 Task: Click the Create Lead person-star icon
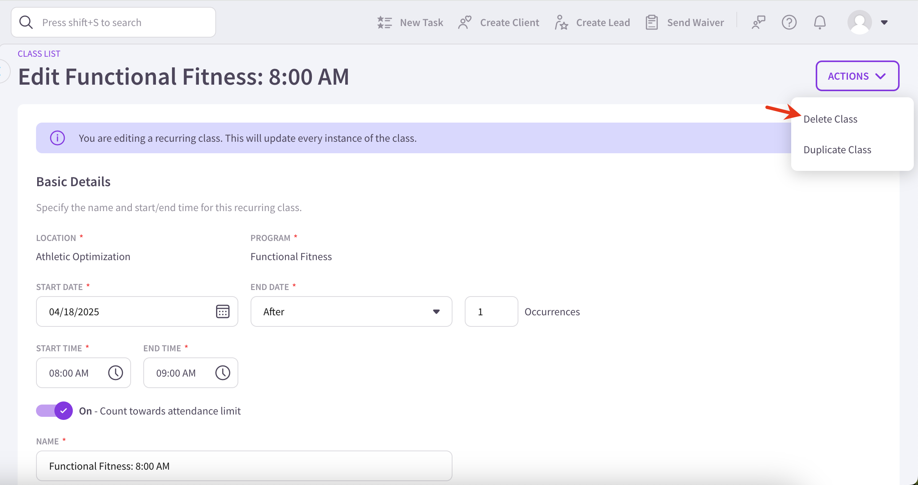[561, 23]
